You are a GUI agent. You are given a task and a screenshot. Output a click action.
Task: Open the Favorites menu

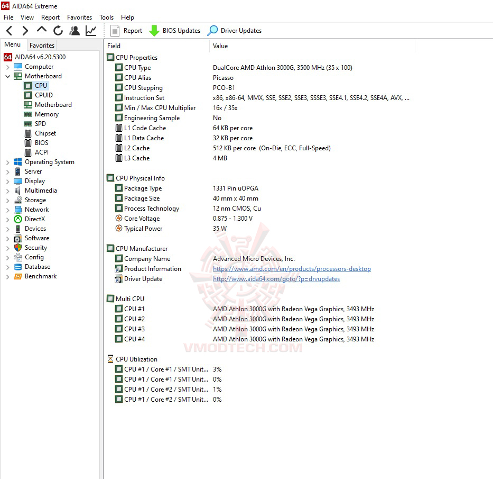(80, 17)
